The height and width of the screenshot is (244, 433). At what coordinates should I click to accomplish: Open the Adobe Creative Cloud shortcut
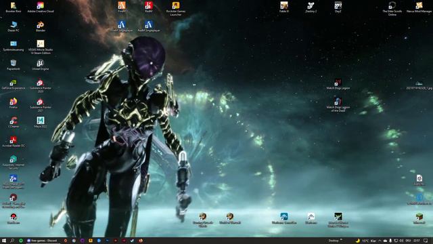41,7
